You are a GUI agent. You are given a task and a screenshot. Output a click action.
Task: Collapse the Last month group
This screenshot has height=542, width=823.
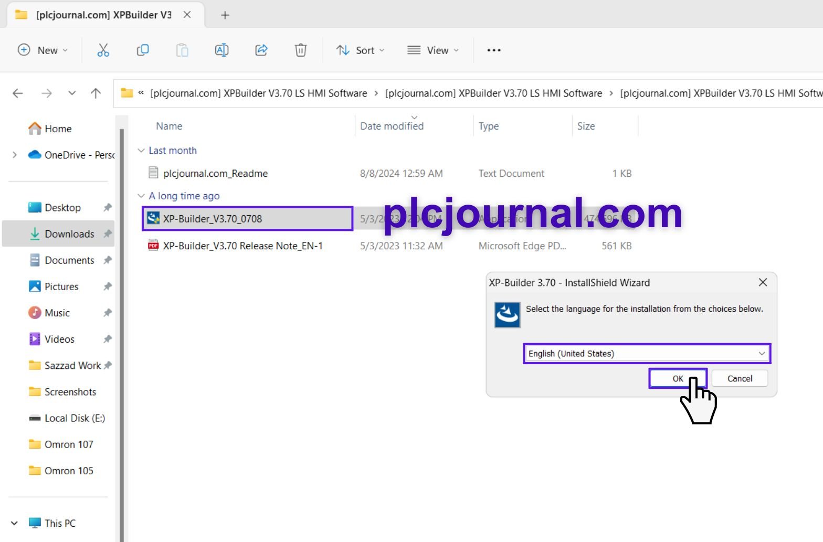pyautogui.click(x=141, y=151)
